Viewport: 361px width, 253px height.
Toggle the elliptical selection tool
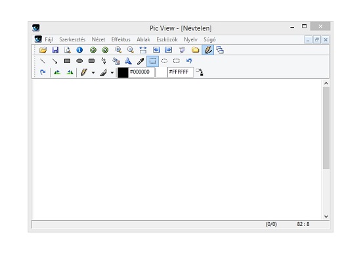tap(164, 61)
